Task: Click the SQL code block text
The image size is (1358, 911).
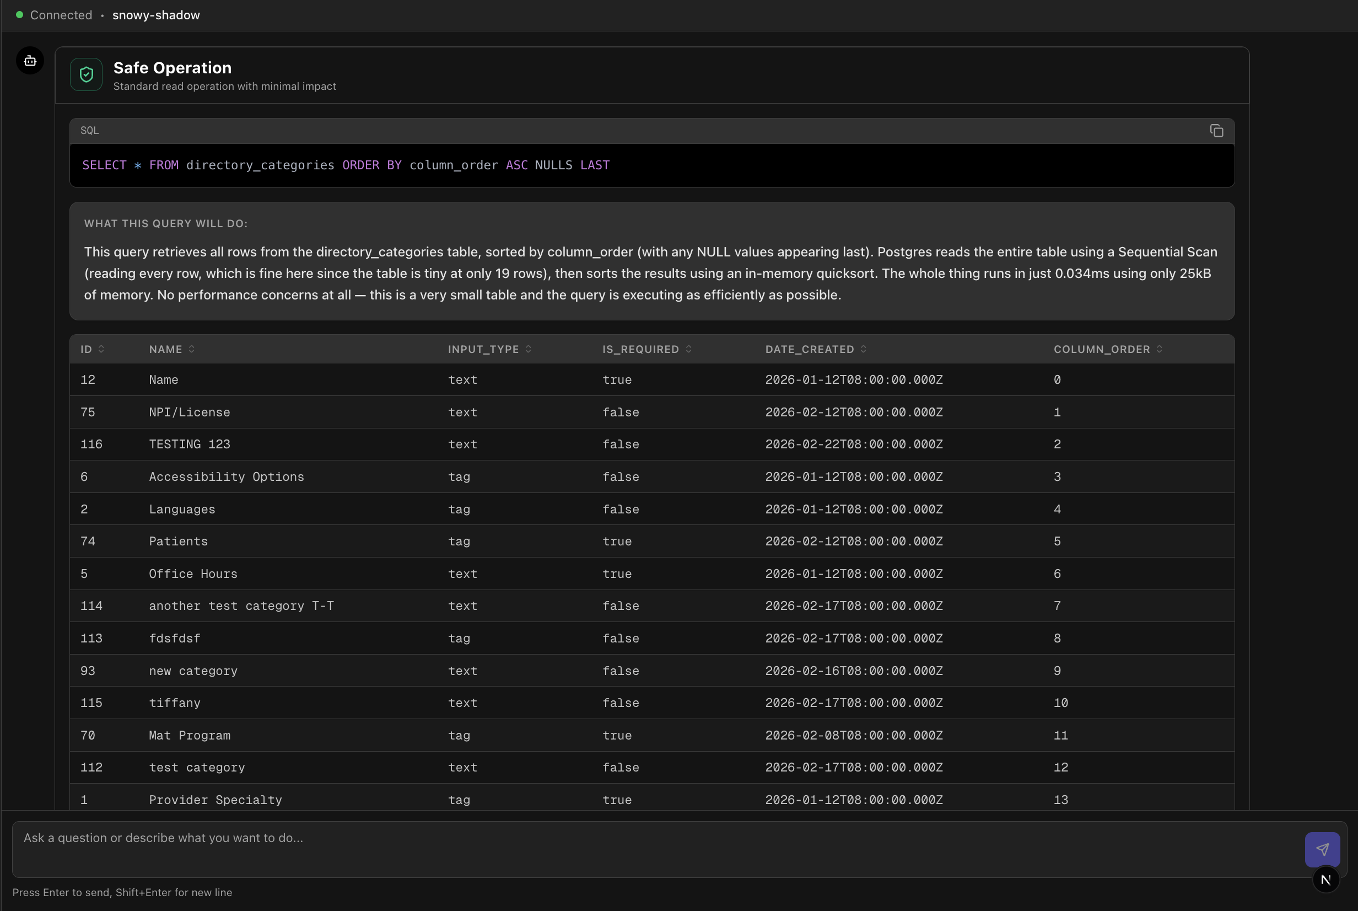Action: [346, 165]
